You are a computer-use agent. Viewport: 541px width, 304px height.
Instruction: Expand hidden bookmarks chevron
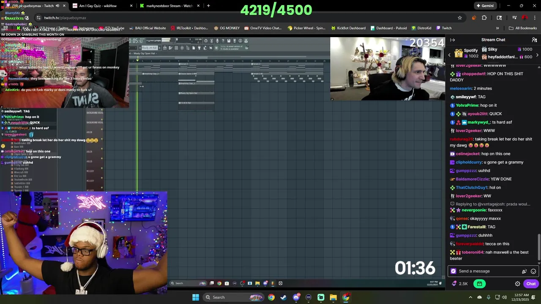[x=497, y=28]
